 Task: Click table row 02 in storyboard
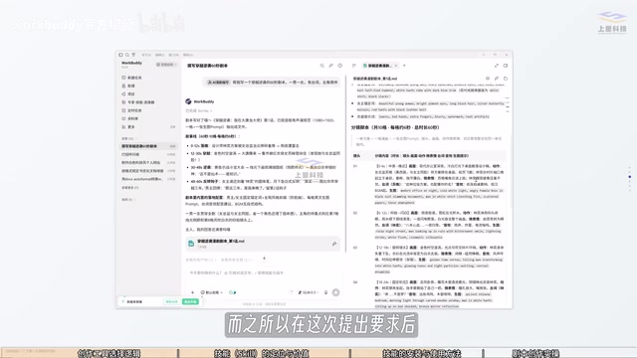(x=429, y=225)
